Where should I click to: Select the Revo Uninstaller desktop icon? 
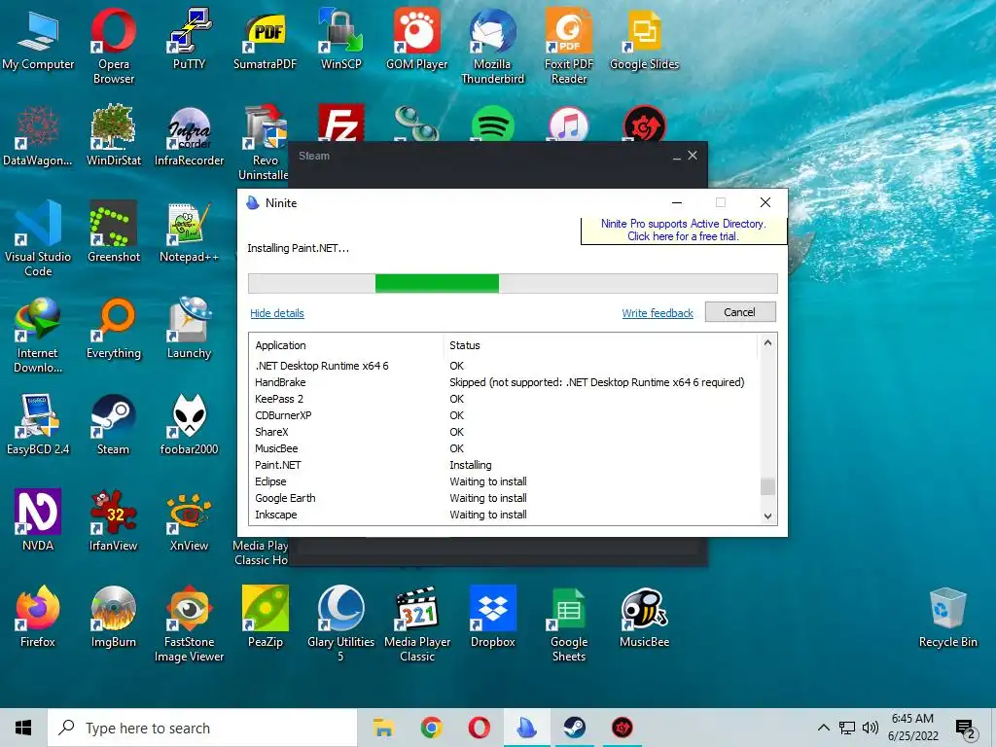265,142
